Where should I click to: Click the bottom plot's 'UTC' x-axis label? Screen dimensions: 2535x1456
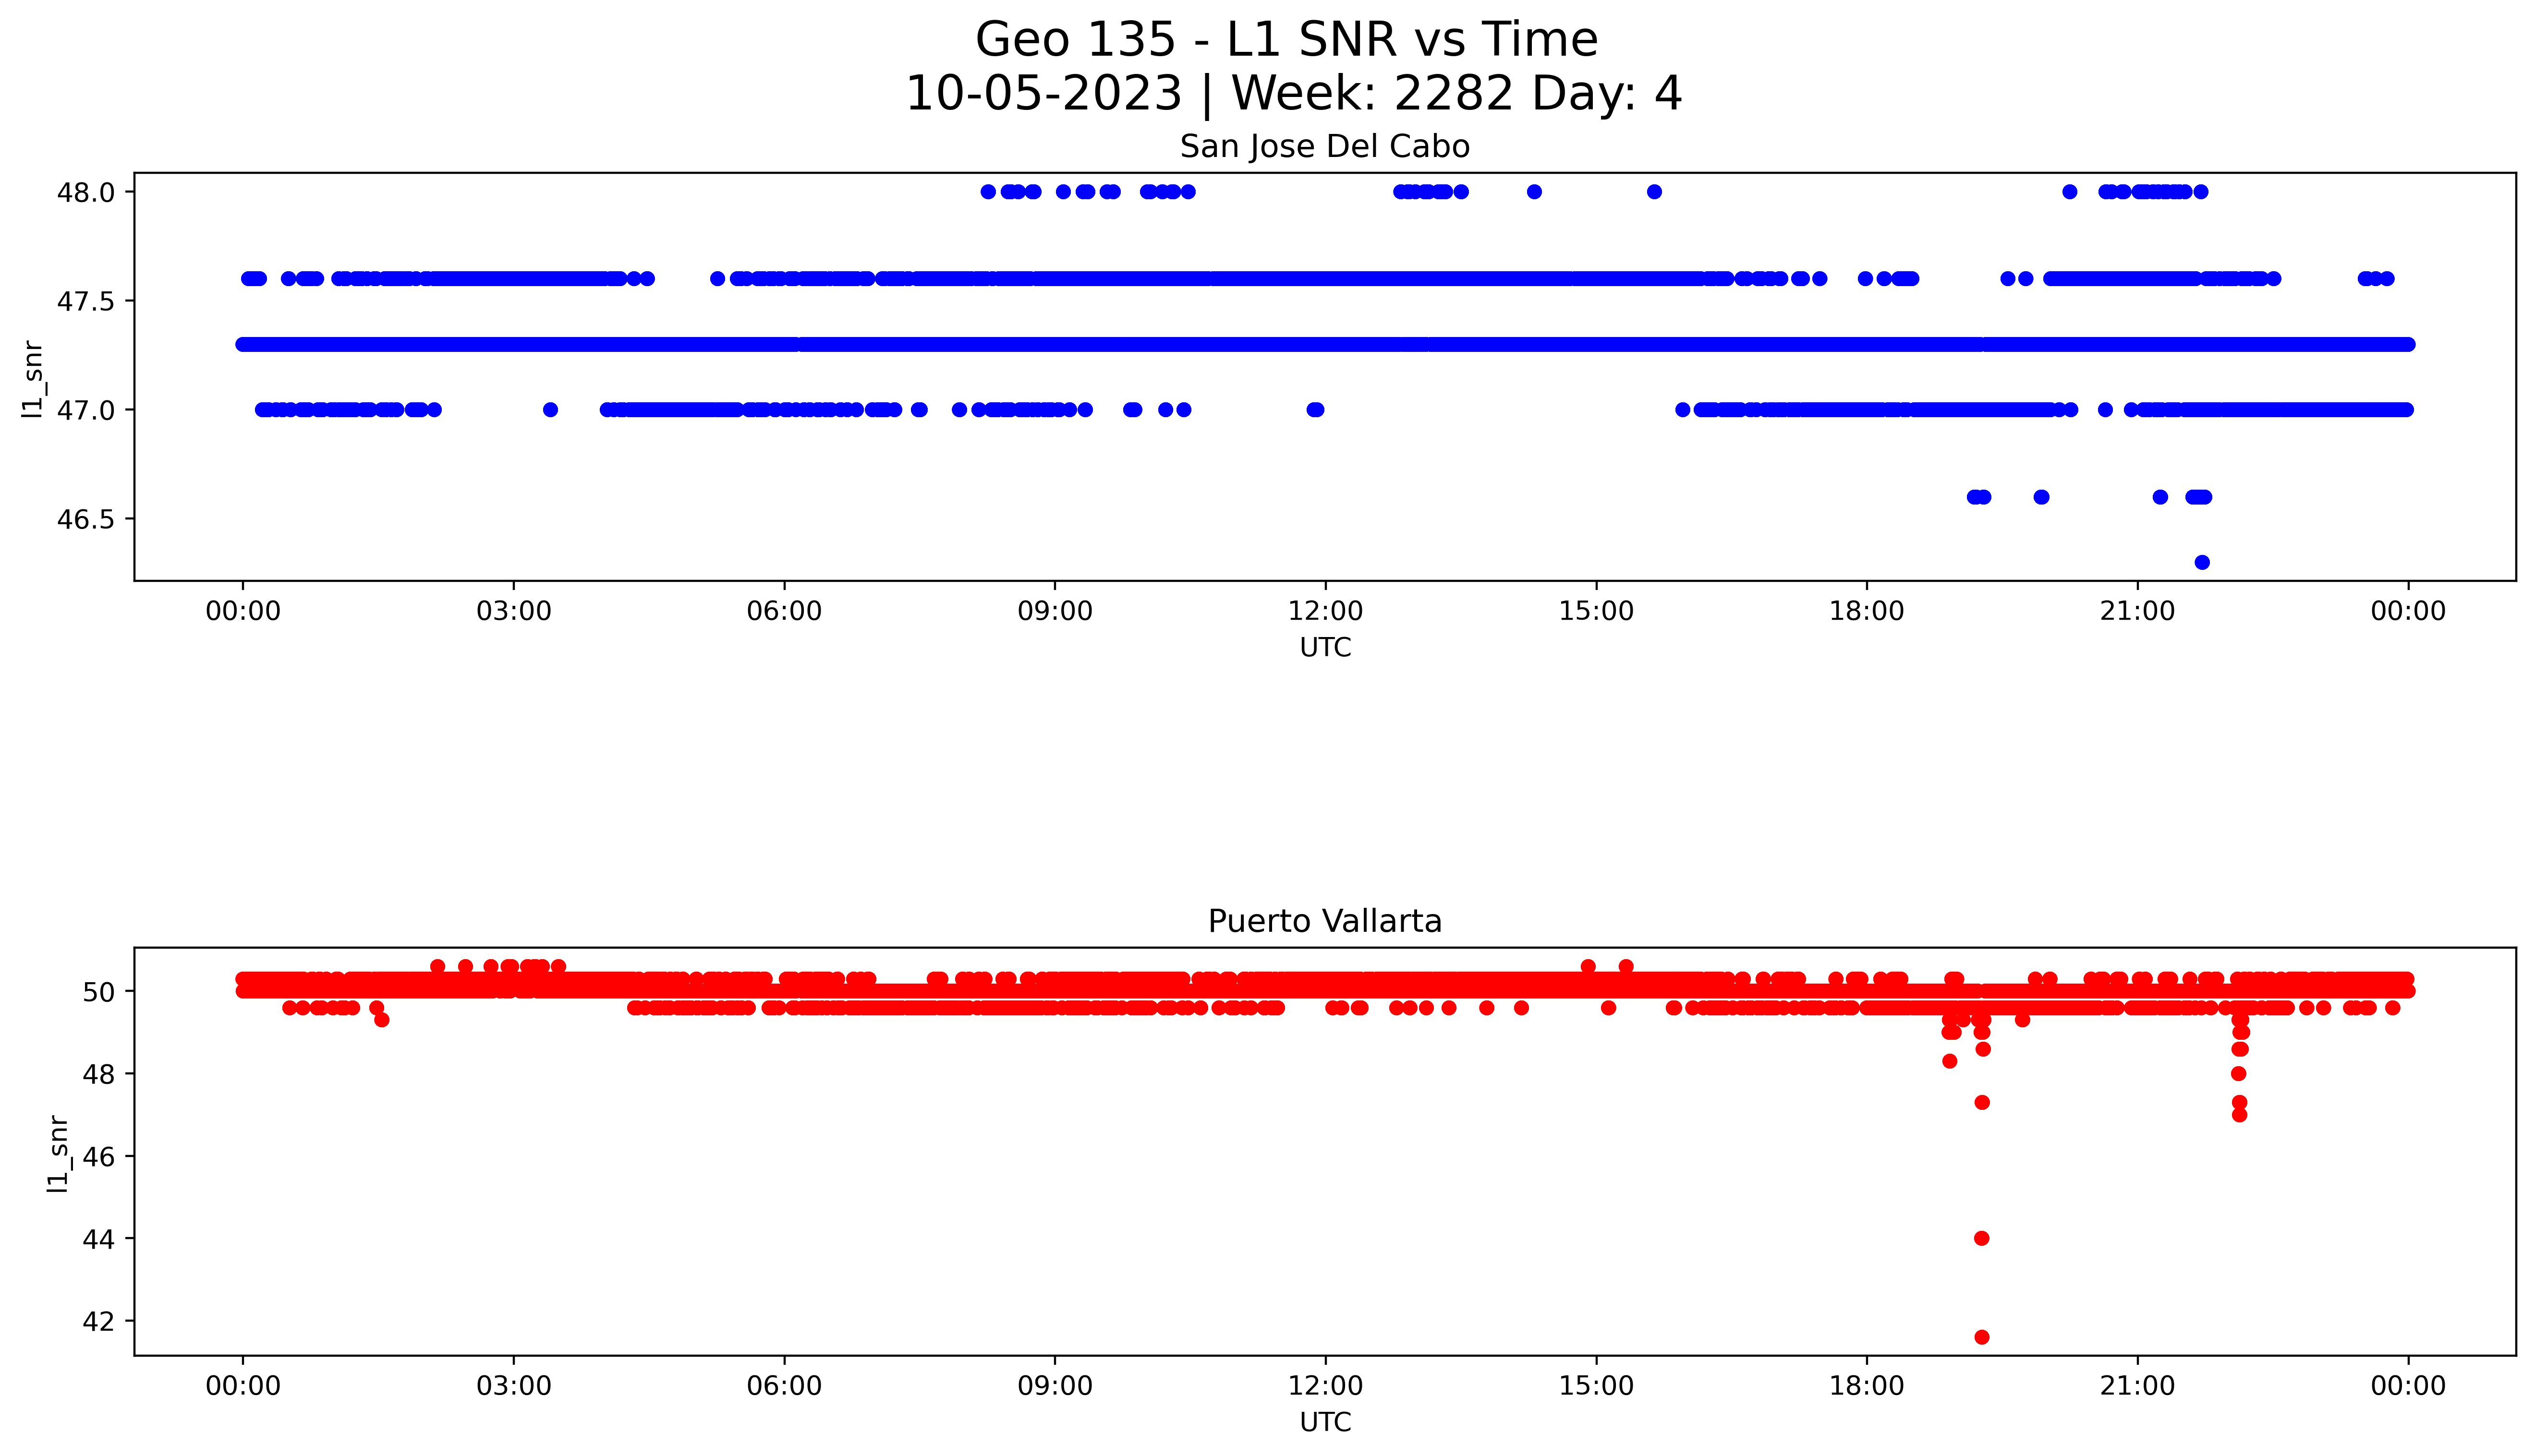click(x=1325, y=1422)
